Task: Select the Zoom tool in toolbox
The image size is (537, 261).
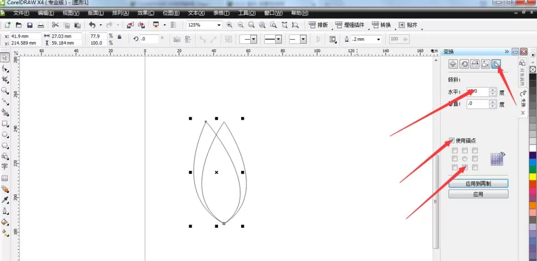Action: 5,90
